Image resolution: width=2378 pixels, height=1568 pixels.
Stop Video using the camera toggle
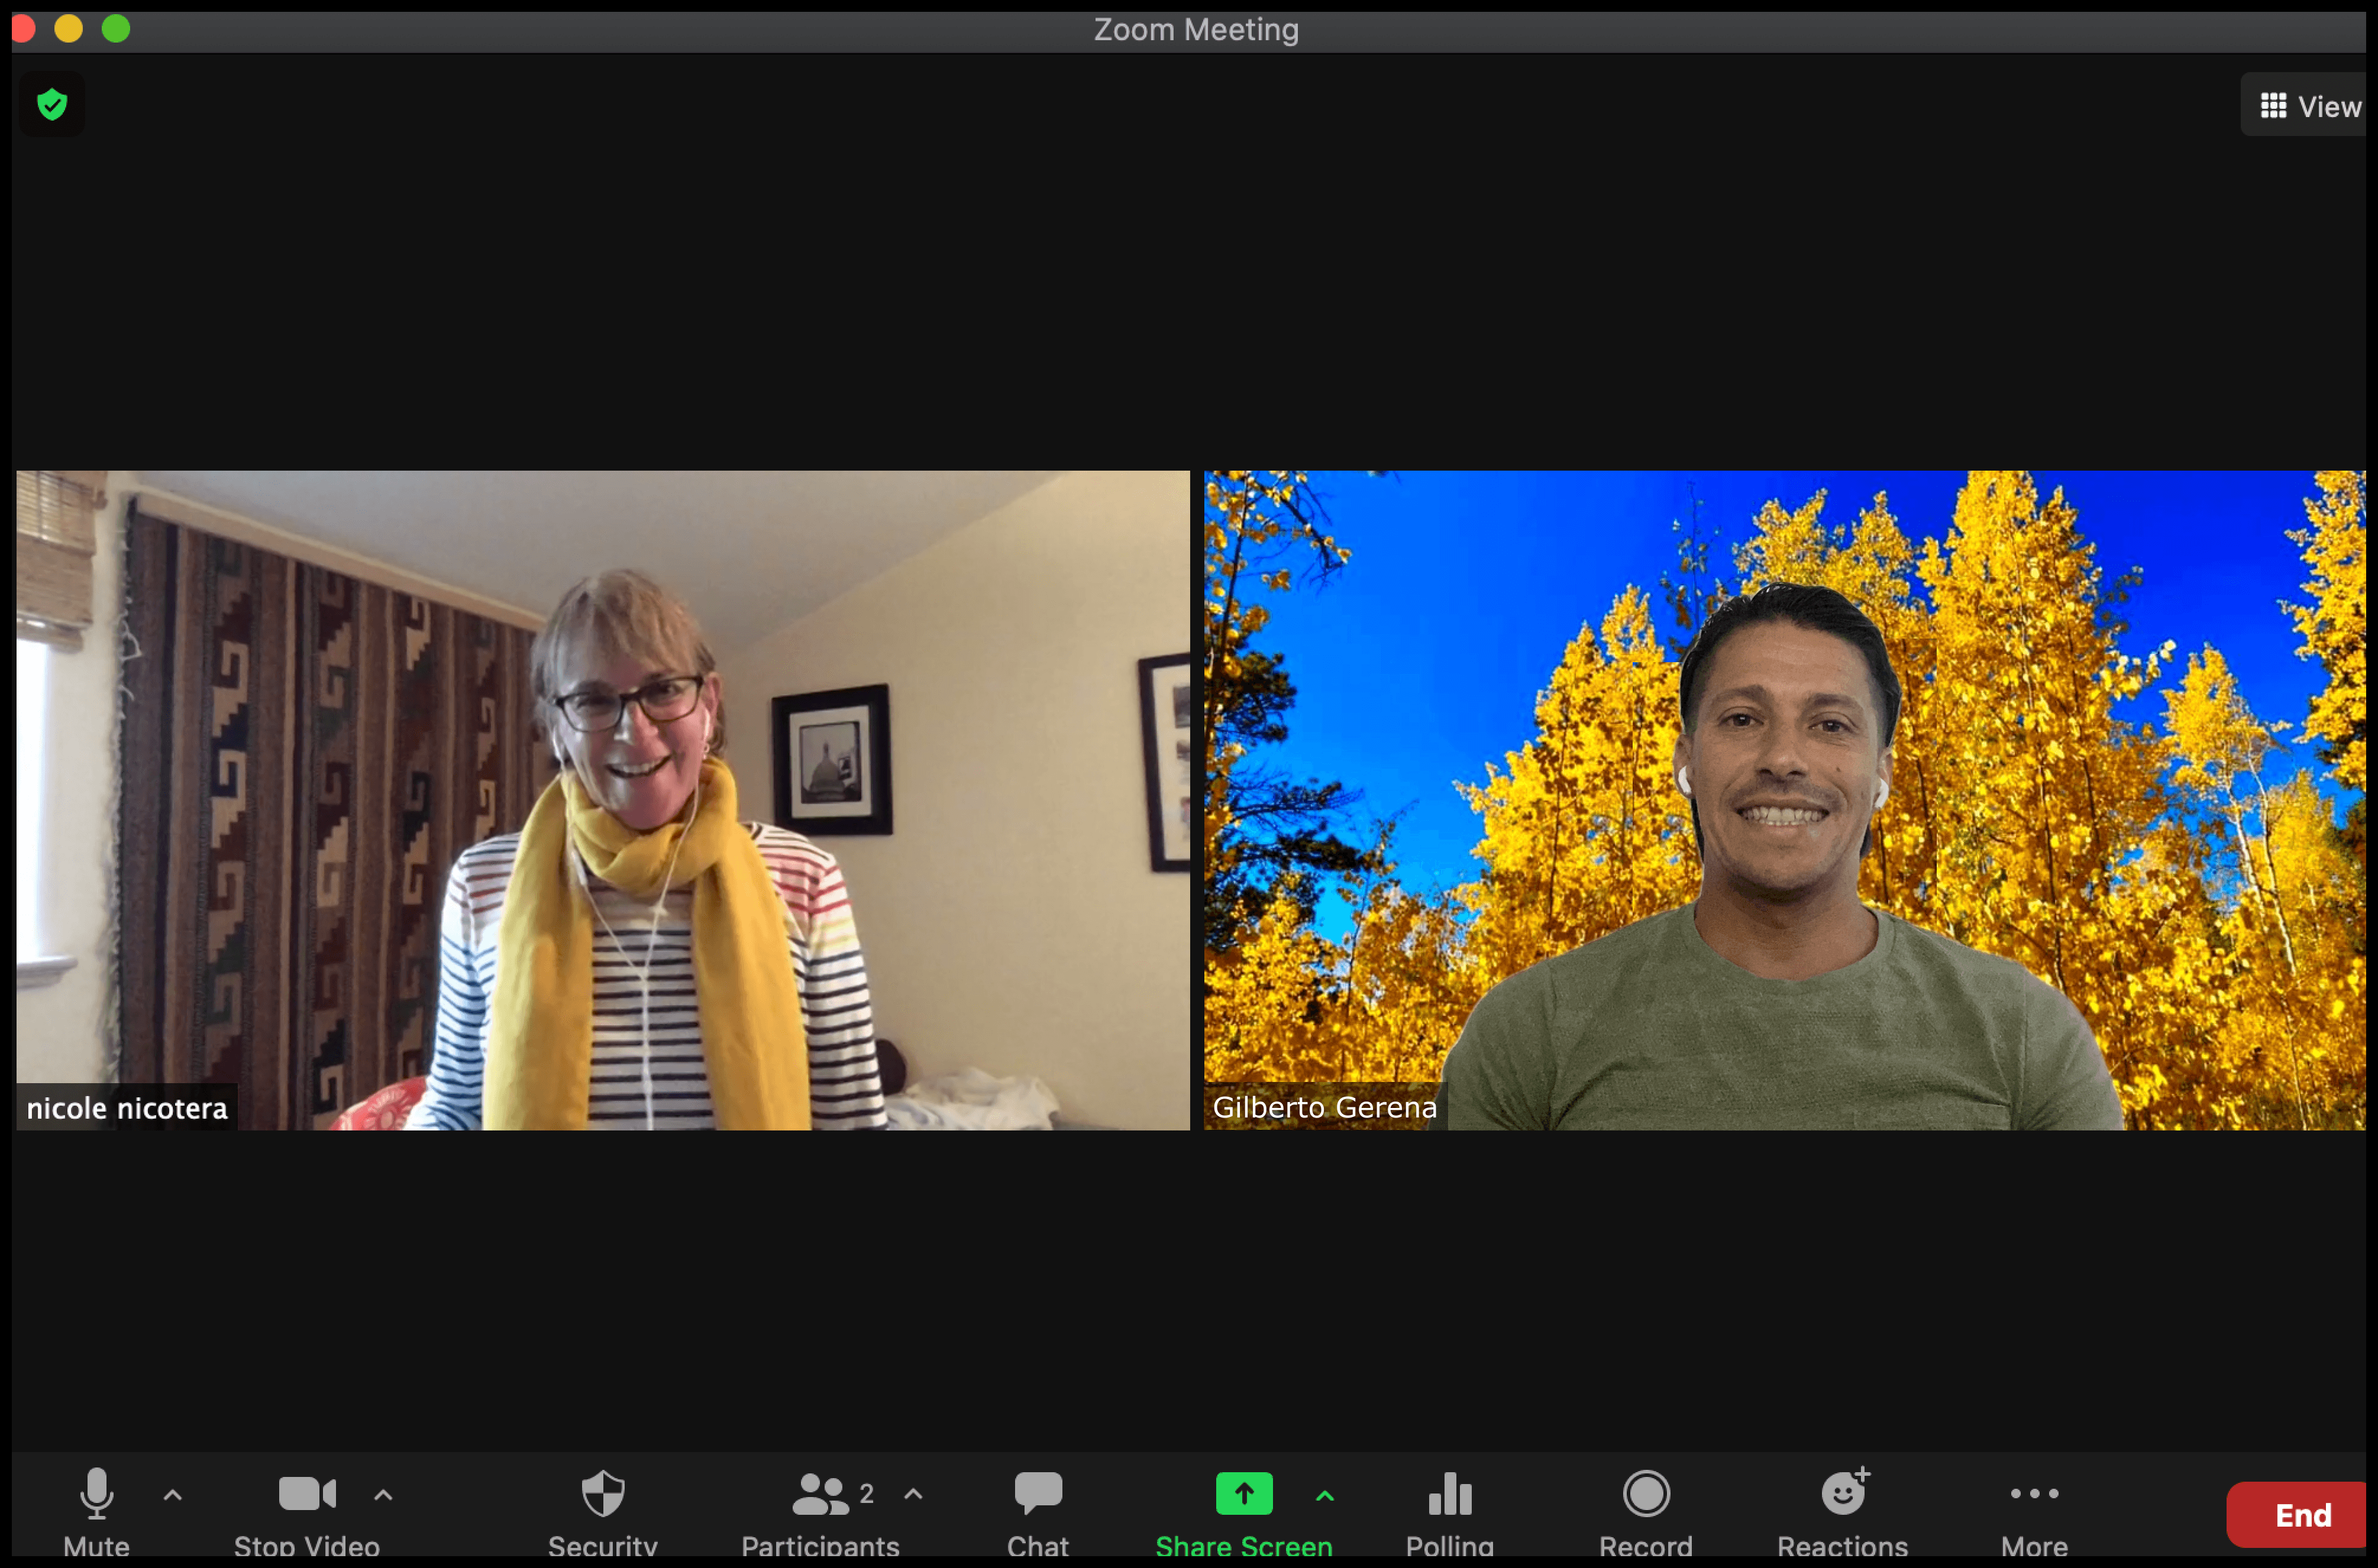tap(306, 1494)
